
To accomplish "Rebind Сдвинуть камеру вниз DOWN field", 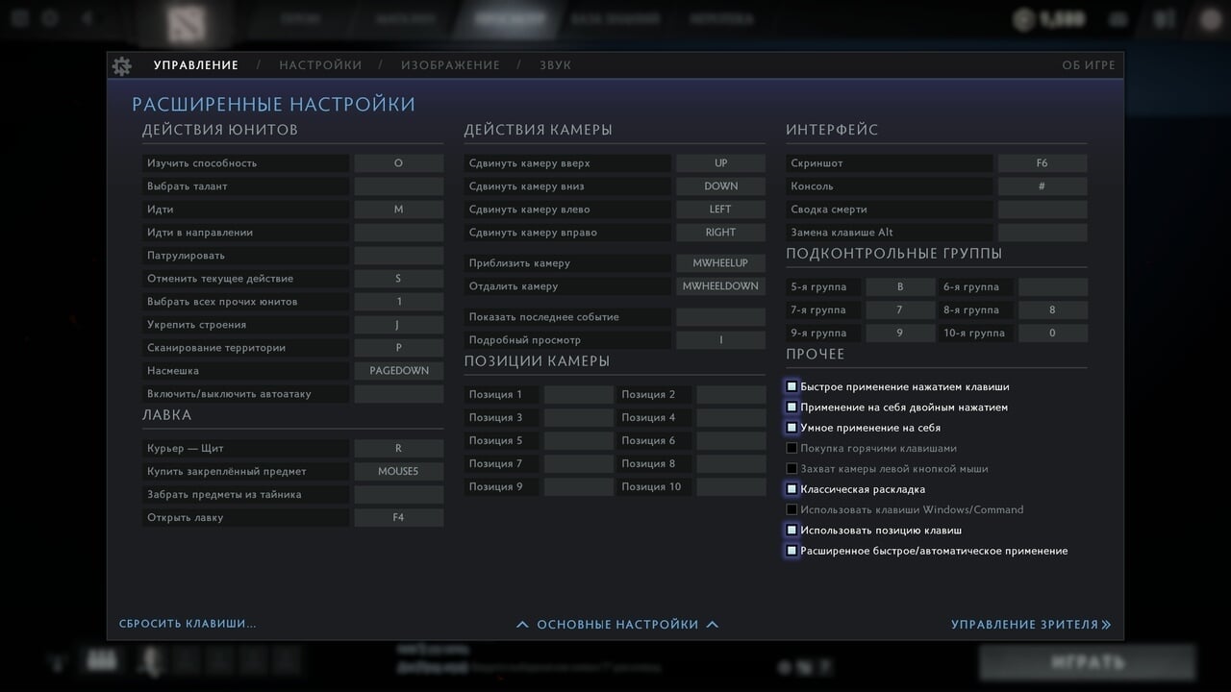I will click(x=720, y=186).
